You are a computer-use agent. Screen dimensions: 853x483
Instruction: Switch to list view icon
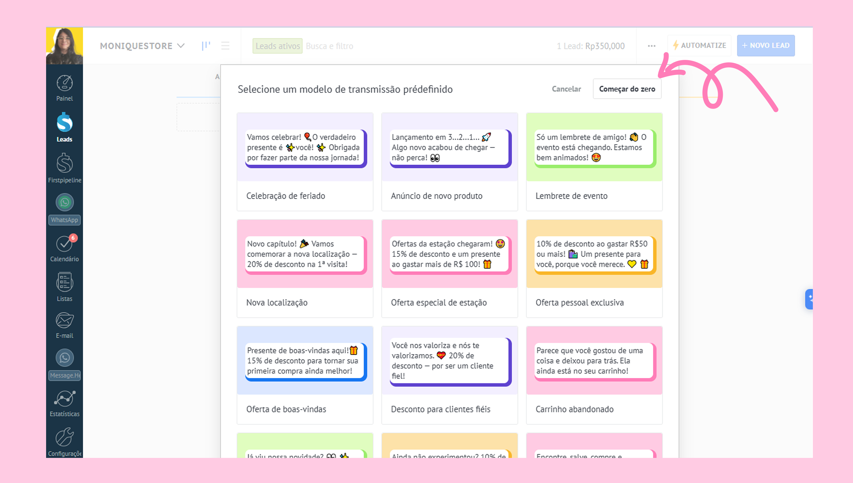pyautogui.click(x=225, y=46)
